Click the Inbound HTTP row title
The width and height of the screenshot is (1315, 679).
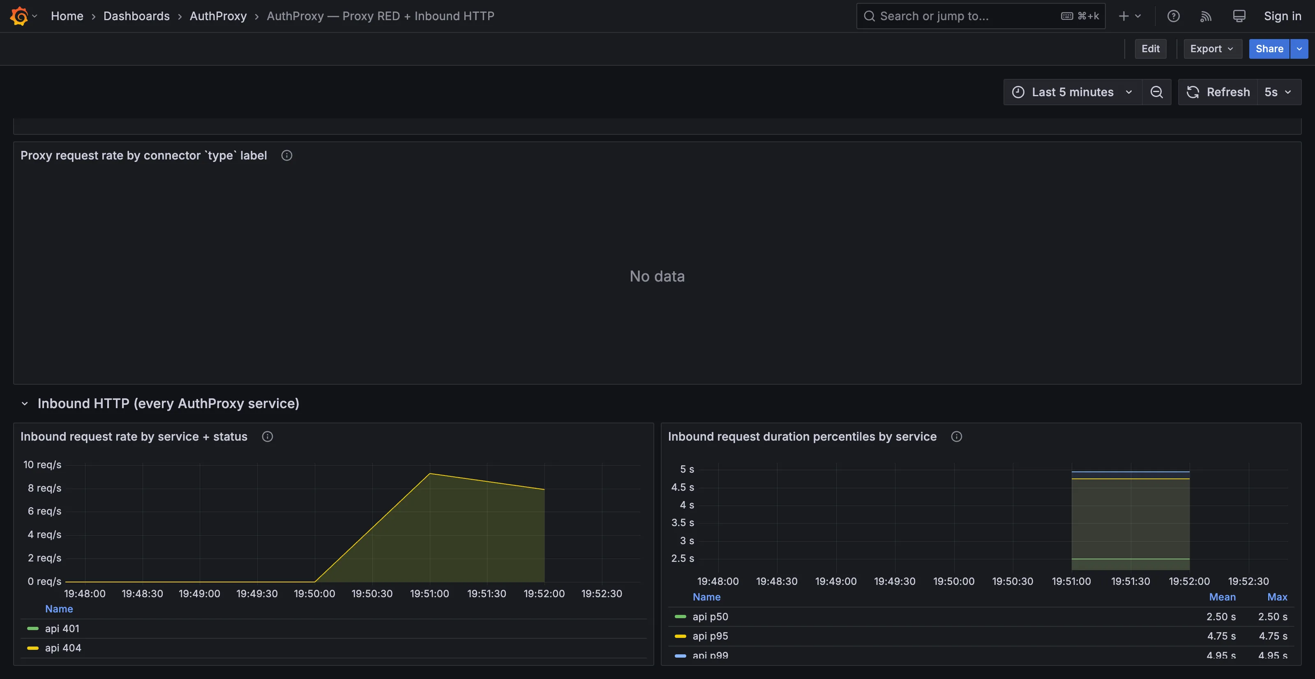pos(168,403)
